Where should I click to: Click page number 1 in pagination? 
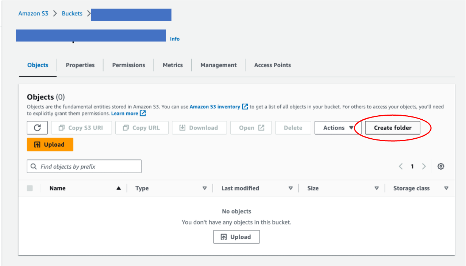pos(412,166)
